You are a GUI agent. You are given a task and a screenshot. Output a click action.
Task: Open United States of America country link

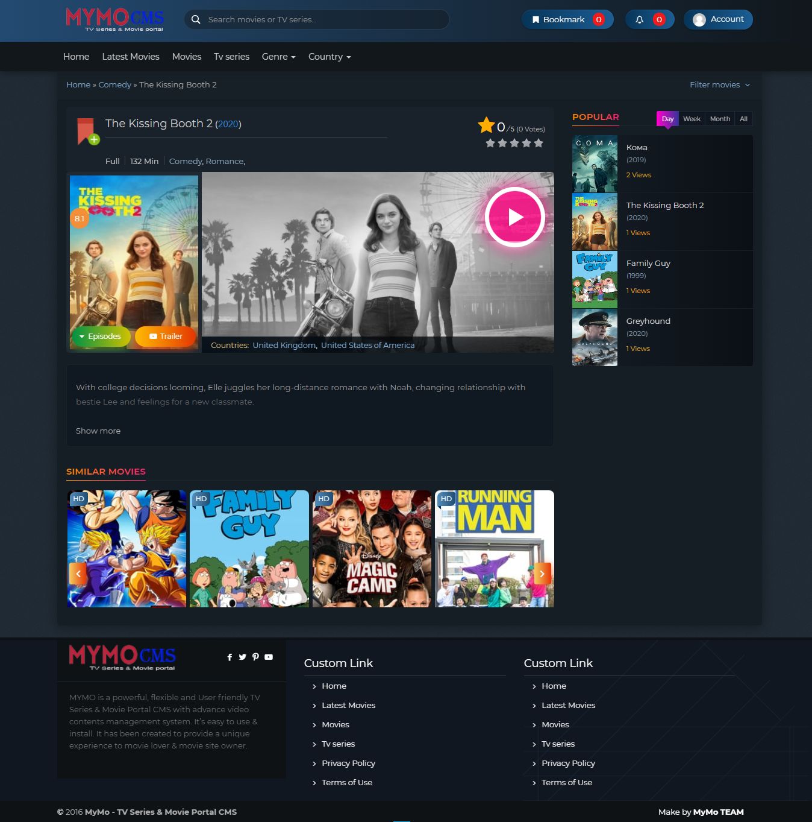click(367, 345)
